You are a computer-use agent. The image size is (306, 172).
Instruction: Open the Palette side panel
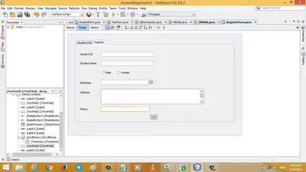tap(303, 58)
